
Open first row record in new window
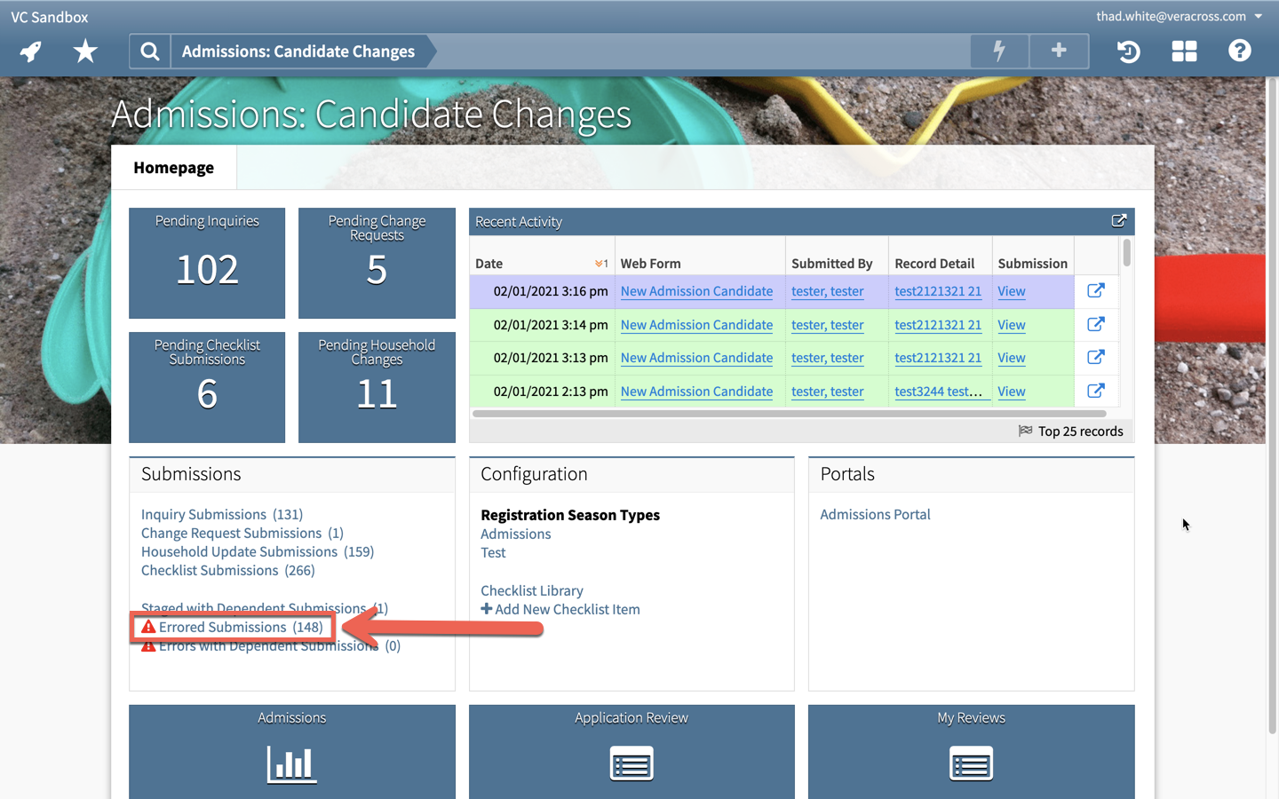tap(1096, 291)
